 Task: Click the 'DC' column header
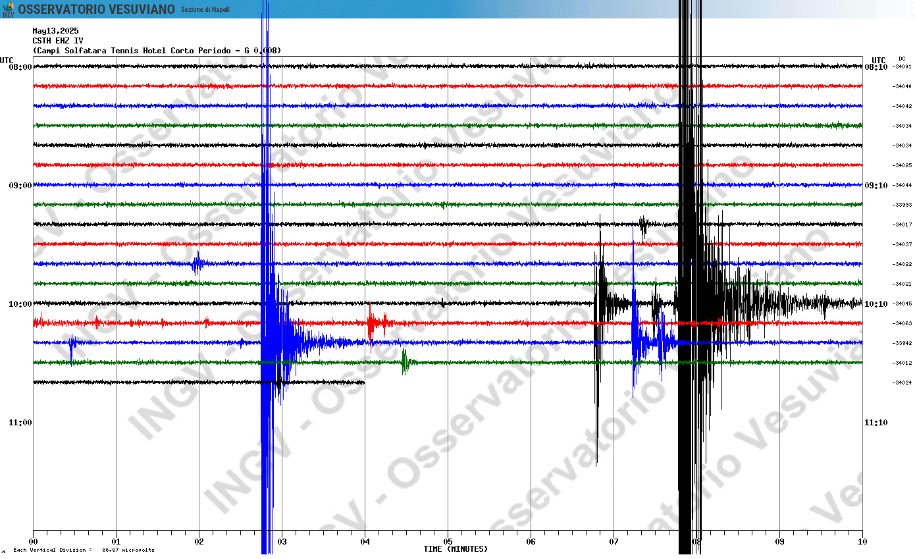(x=902, y=59)
